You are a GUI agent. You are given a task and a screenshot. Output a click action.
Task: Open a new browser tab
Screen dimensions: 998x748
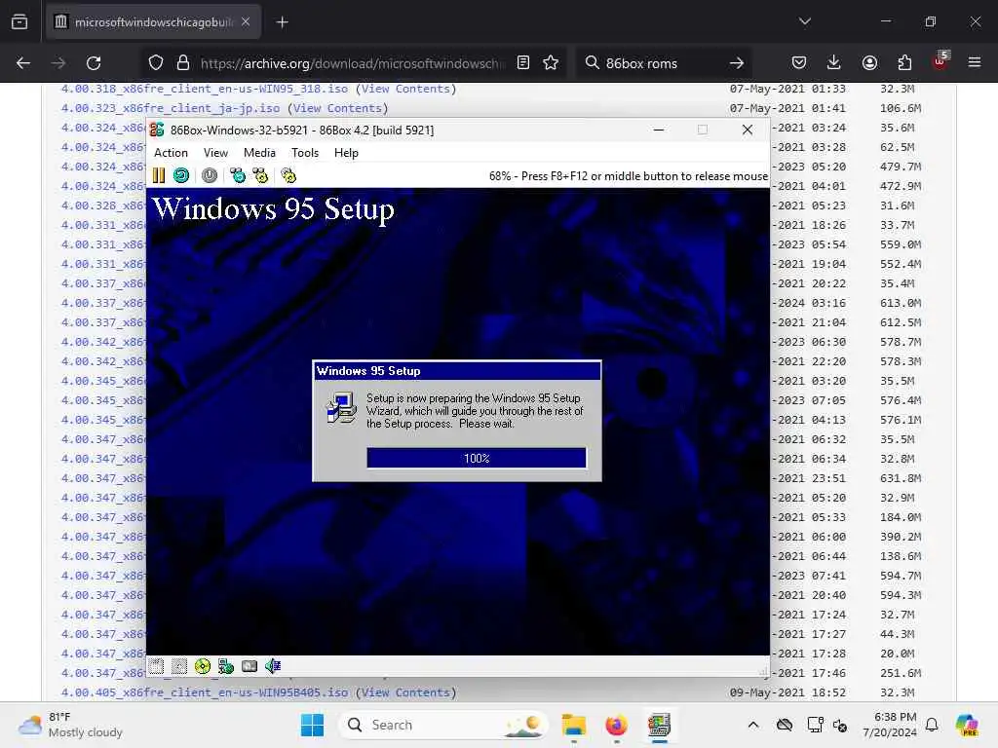click(282, 22)
